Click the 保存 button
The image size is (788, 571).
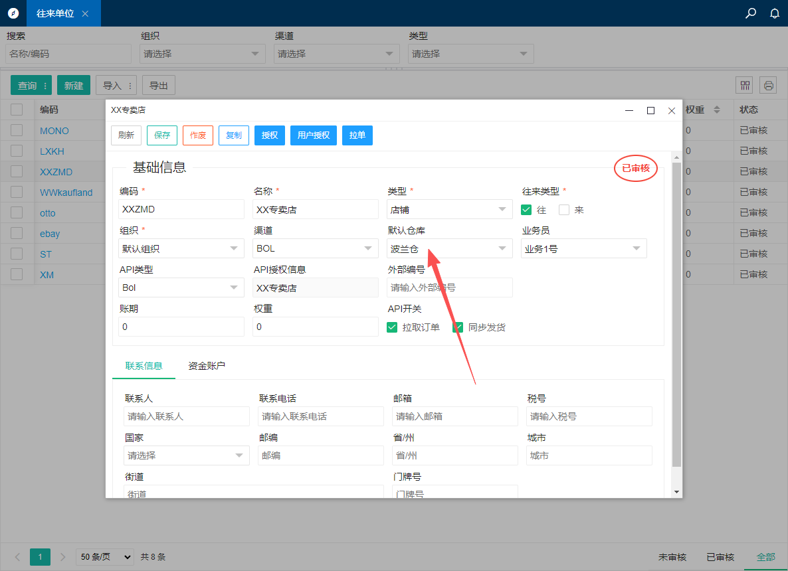pyautogui.click(x=162, y=135)
